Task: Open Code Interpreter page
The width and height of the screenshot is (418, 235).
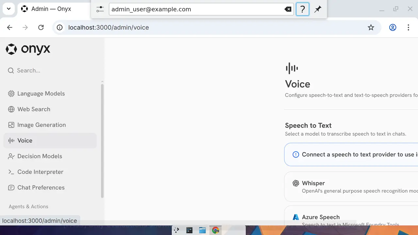Action: pos(50,172)
